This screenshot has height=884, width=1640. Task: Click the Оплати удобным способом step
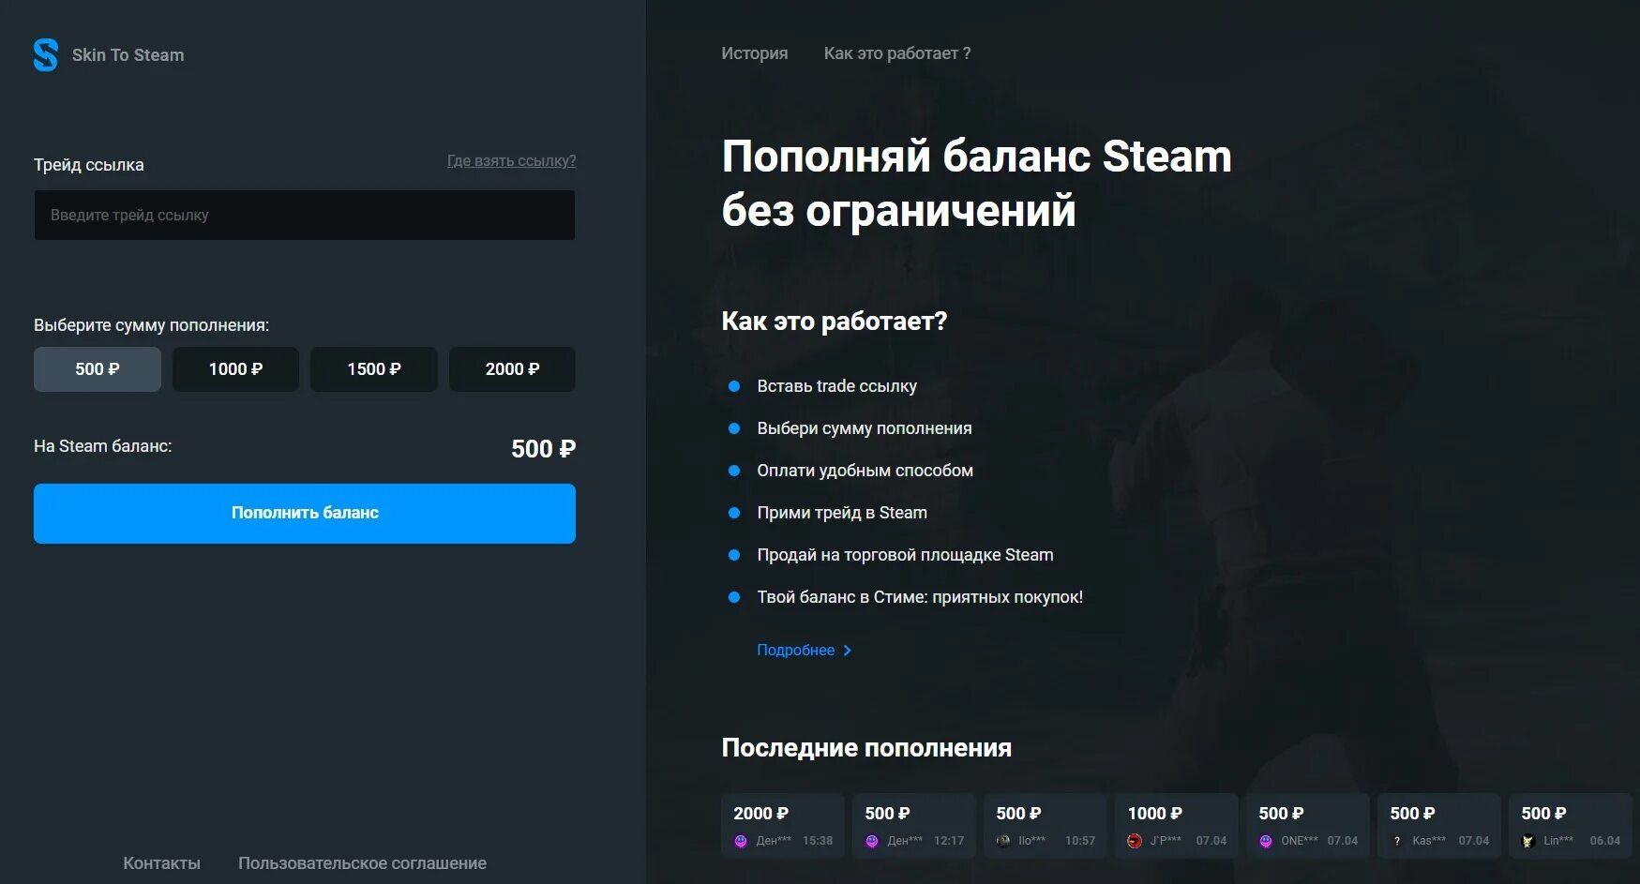pos(865,471)
